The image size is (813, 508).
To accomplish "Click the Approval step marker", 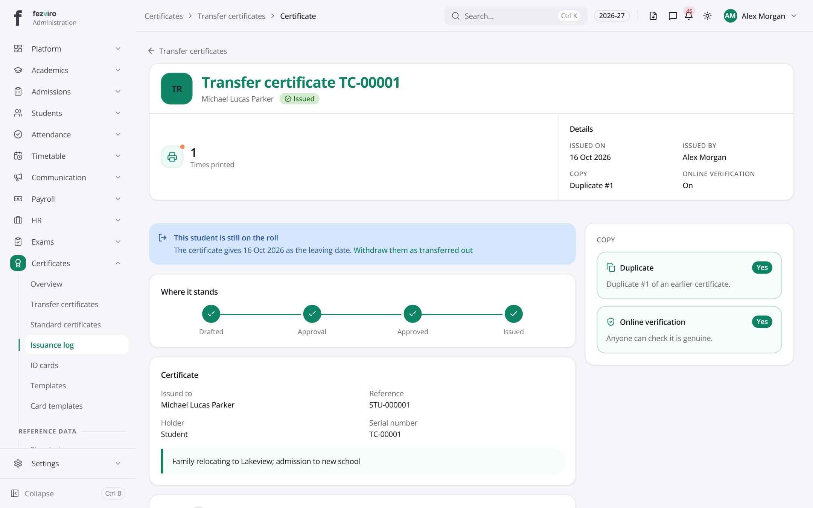I will (x=312, y=314).
